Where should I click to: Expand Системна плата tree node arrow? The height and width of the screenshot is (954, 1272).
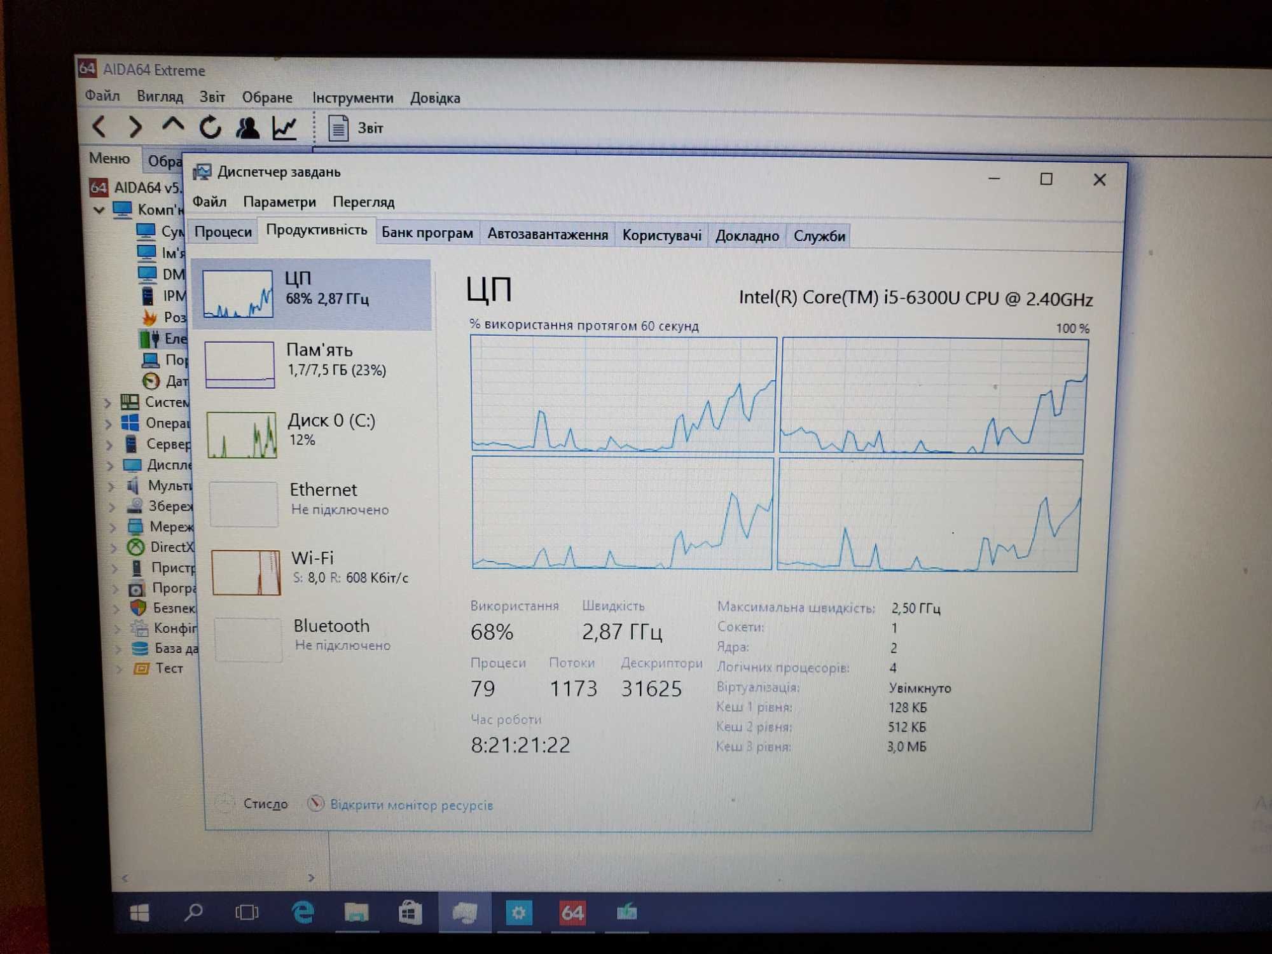tap(107, 403)
